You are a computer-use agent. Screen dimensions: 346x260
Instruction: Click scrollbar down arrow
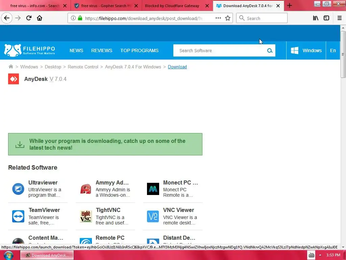coord(343,247)
